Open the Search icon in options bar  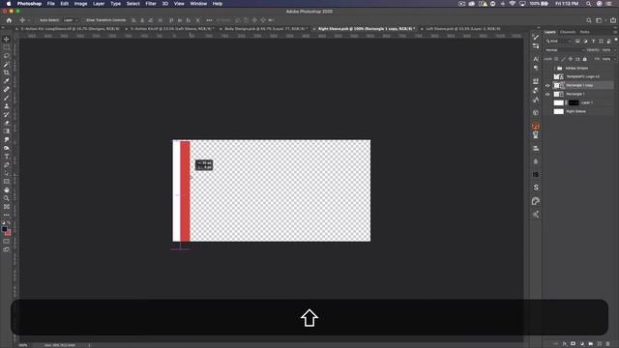(589, 20)
